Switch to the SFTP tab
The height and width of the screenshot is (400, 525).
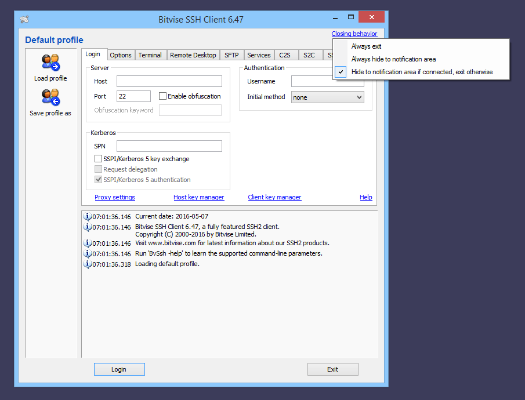[231, 54]
